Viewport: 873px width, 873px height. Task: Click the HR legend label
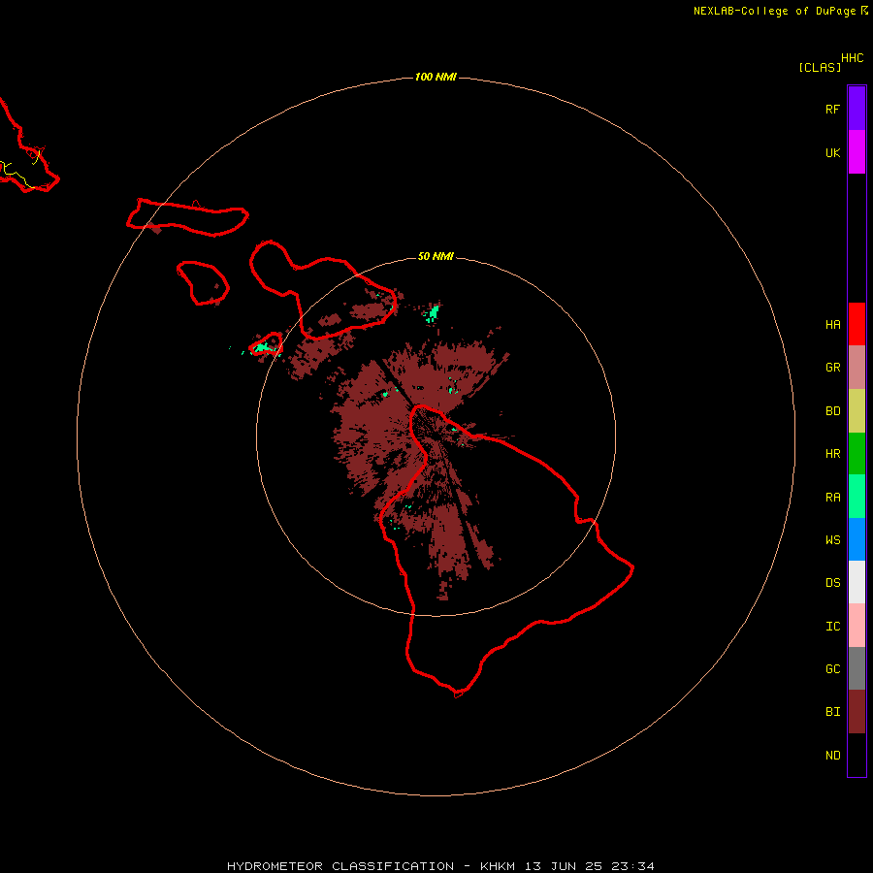[832, 454]
